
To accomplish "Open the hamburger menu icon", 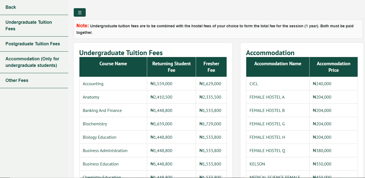I will pos(79,12).
